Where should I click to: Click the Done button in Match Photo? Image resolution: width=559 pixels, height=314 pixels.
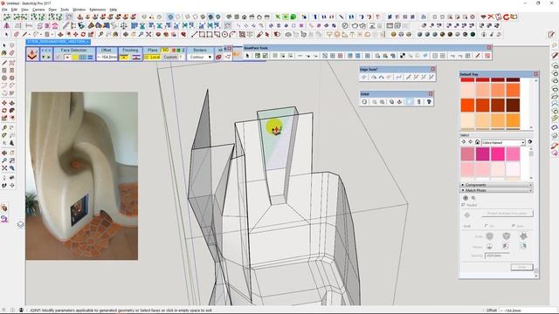point(522,267)
